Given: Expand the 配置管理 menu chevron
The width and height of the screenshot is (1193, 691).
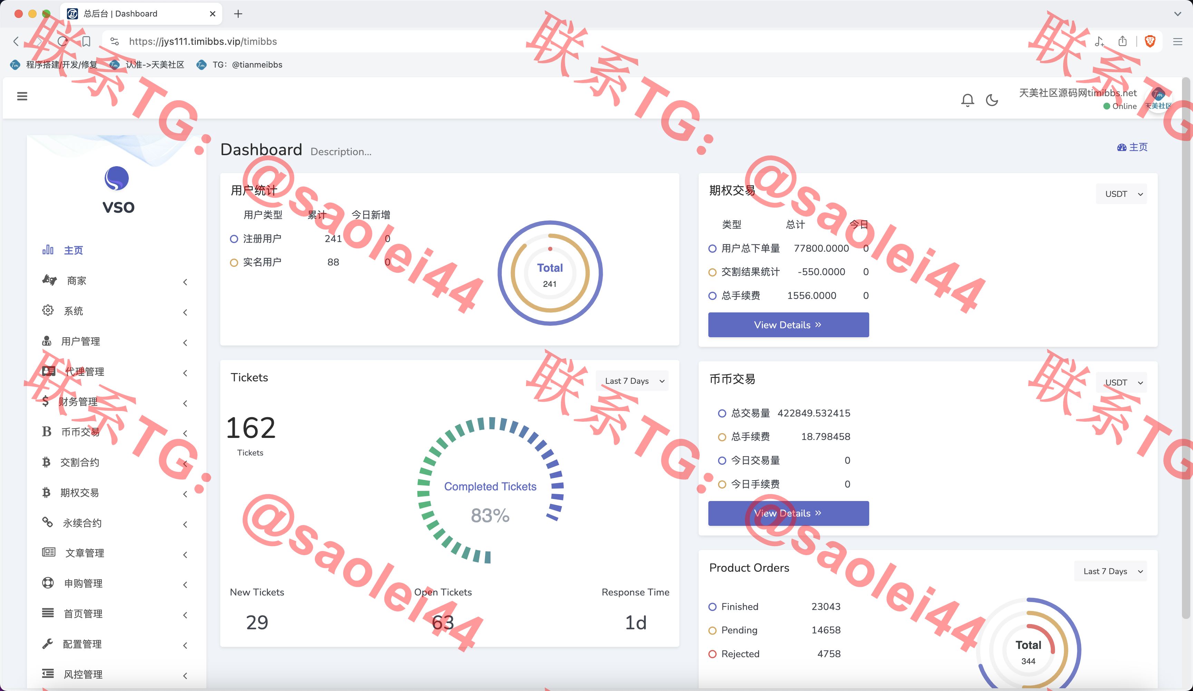Looking at the screenshot, I should coord(185,645).
